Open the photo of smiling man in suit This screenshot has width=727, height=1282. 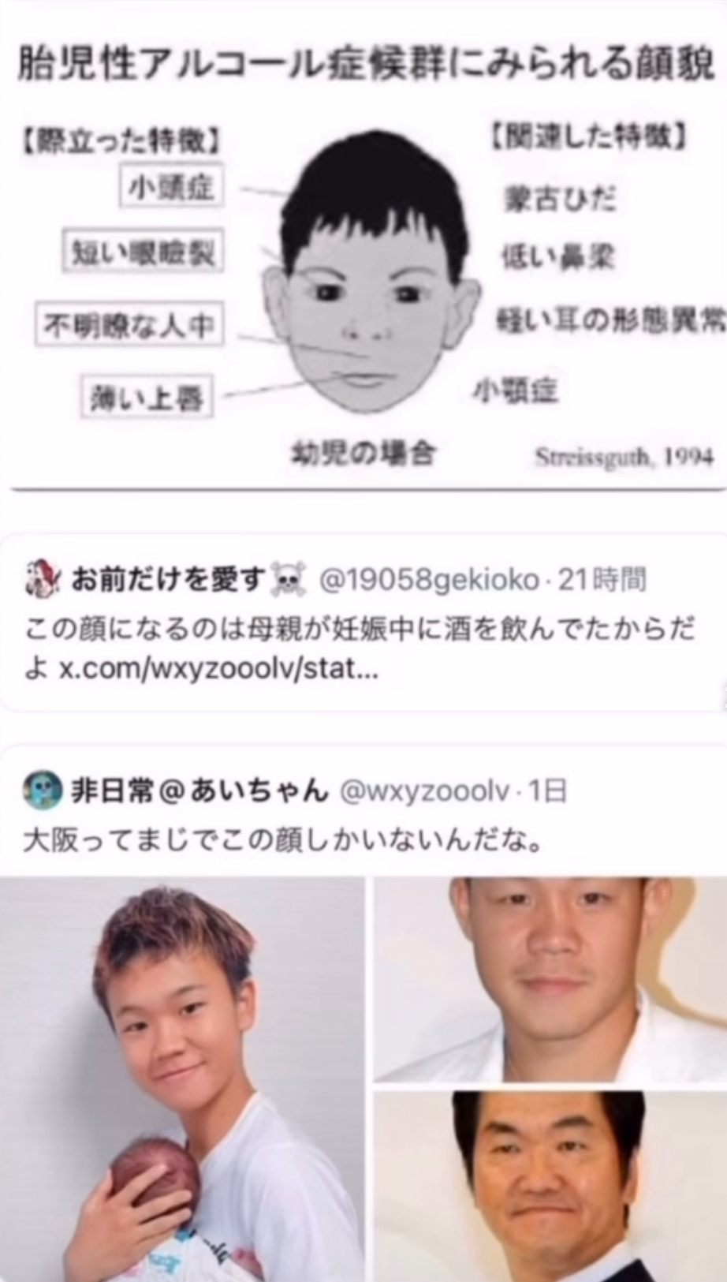coord(550,1187)
